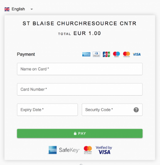
Task: Open the security code help icon
Action: pyautogui.click(x=136, y=110)
